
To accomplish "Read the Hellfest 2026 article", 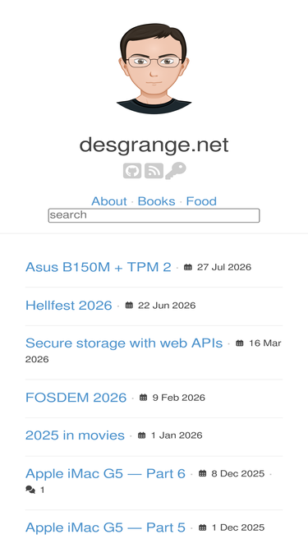I will pos(69,306).
